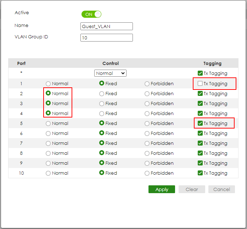Viewport: 247px width, 229px height.
Task: Choose Normal for port 7
Action: point(49,143)
